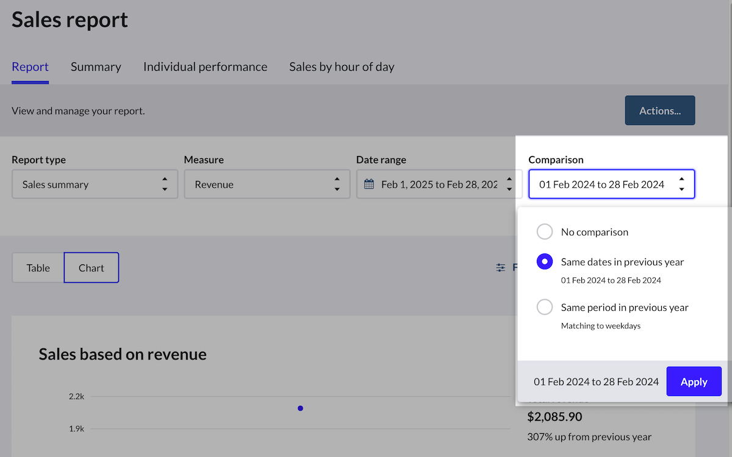Click the Report type up-down arrows
Screen dimensions: 732x457
[x=164, y=184]
